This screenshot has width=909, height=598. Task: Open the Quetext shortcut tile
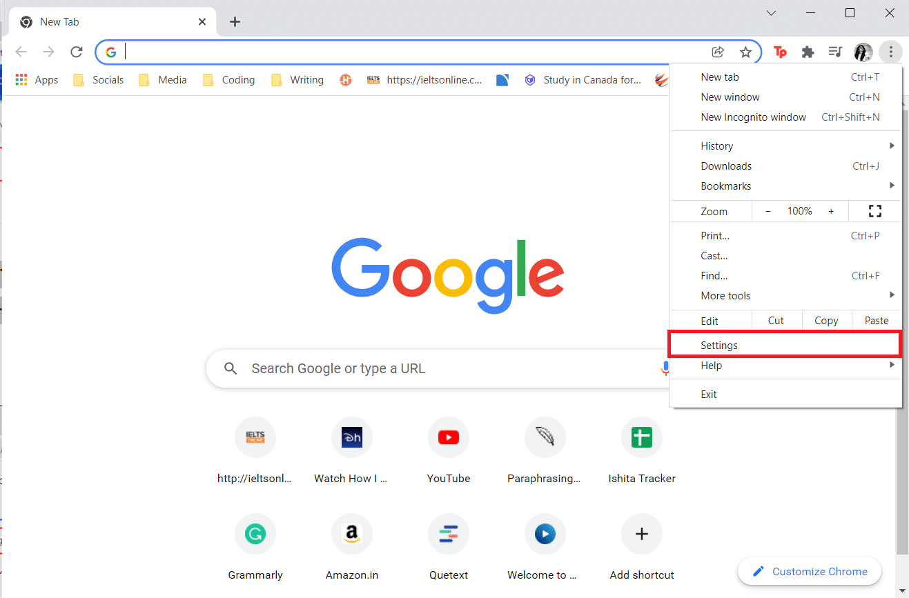coord(449,547)
